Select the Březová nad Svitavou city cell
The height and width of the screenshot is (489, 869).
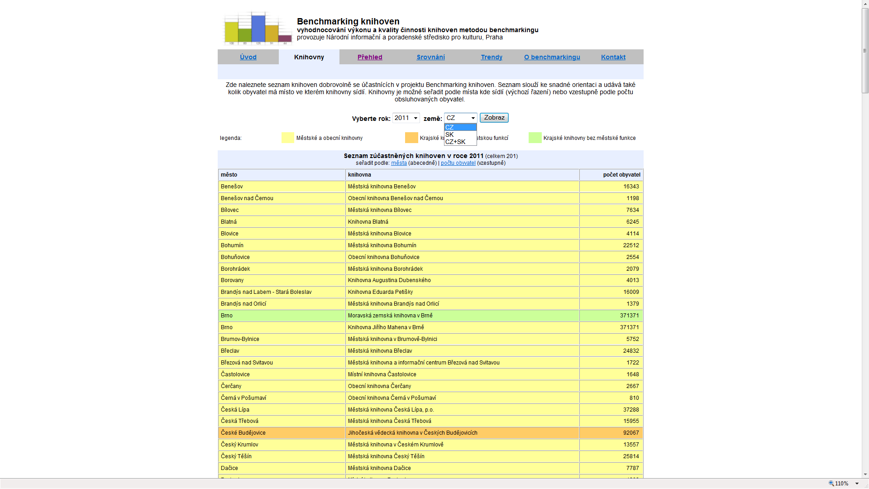282,363
